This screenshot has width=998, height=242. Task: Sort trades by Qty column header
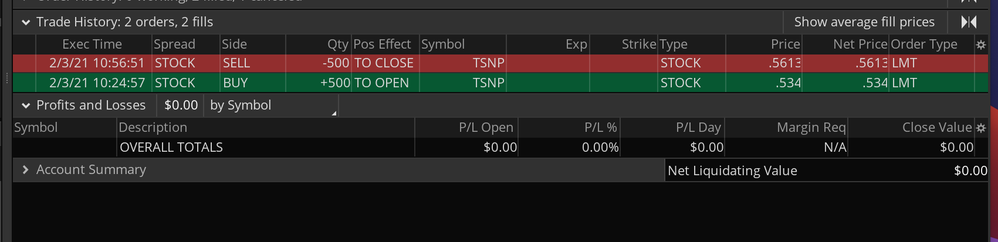(x=337, y=45)
